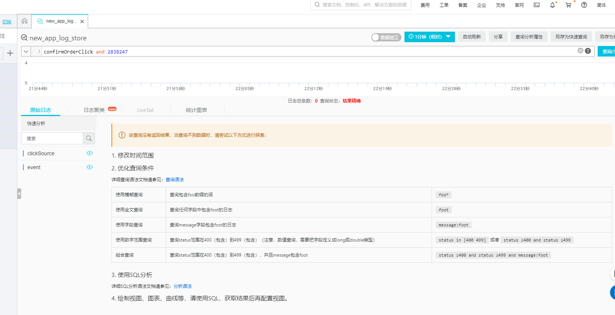Viewport: 615px width, 315px height.
Task: Toggle the 数据加工 switch
Action: point(386,37)
